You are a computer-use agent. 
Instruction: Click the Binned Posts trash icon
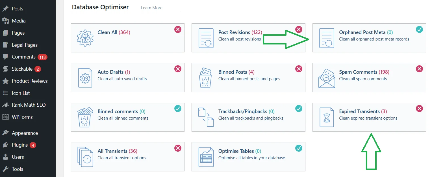point(206,78)
